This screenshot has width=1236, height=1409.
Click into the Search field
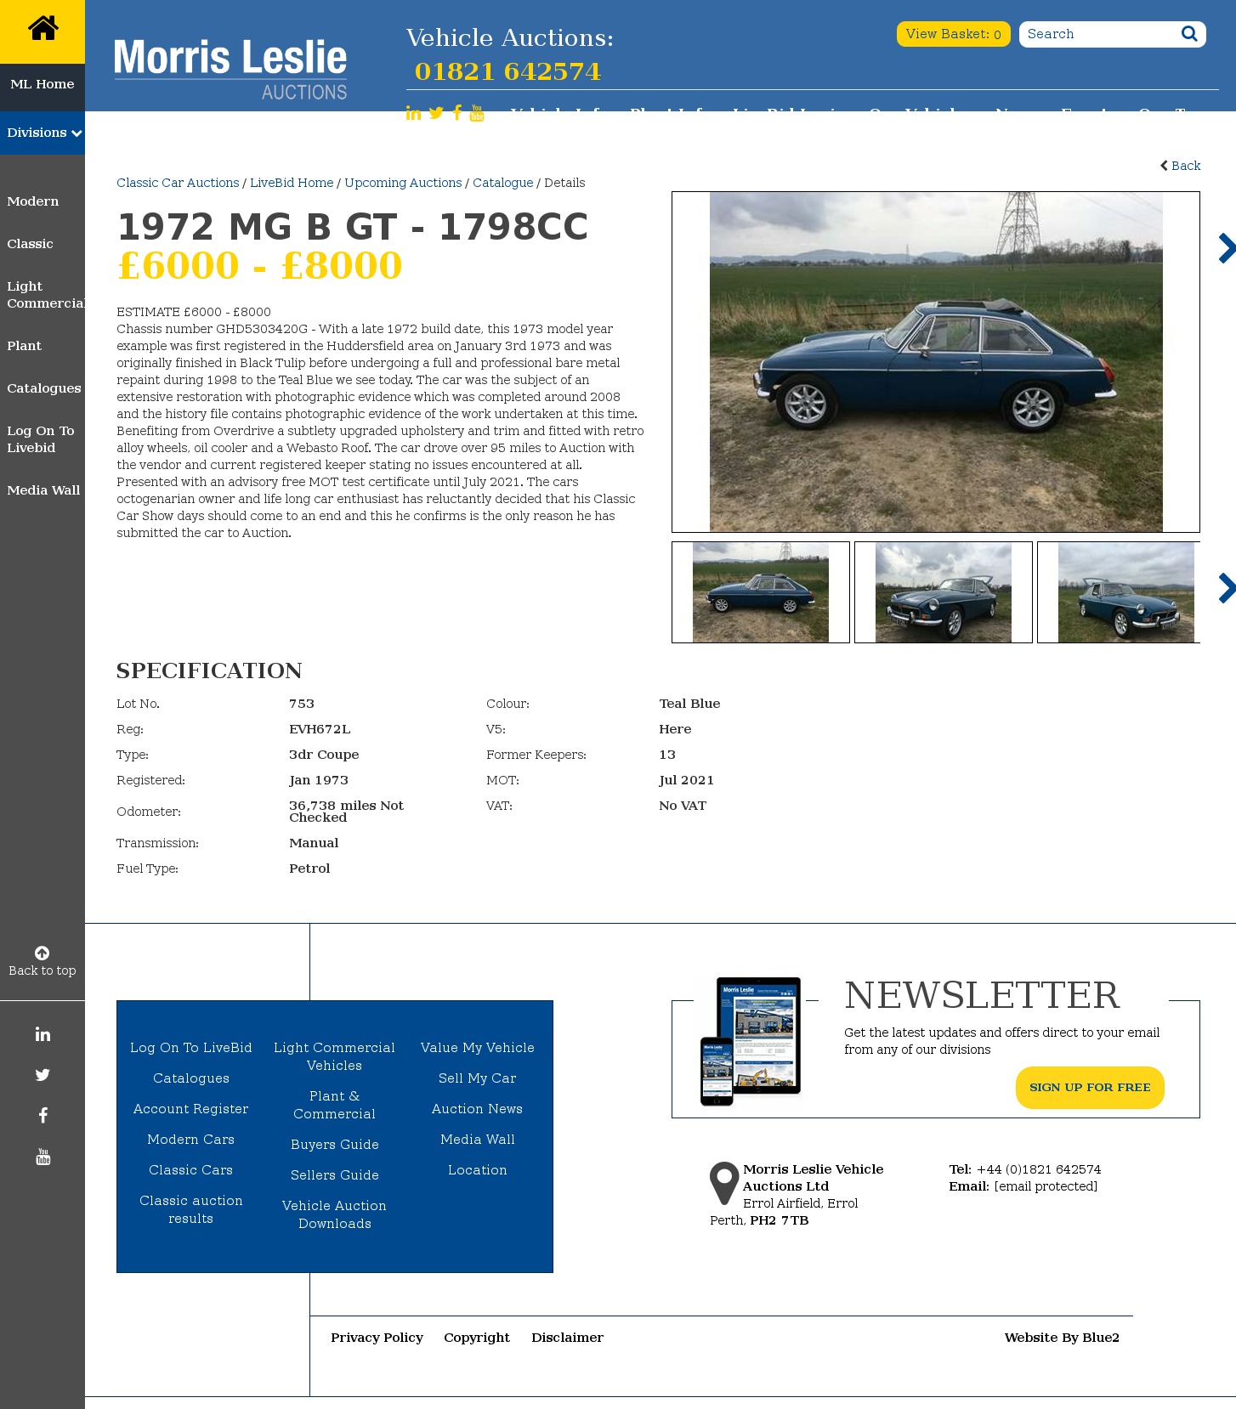click(x=1100, y=34)
